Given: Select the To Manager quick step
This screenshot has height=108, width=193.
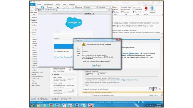Looking at the screenshot, I should pyautogui.click(x=101, y=7).
